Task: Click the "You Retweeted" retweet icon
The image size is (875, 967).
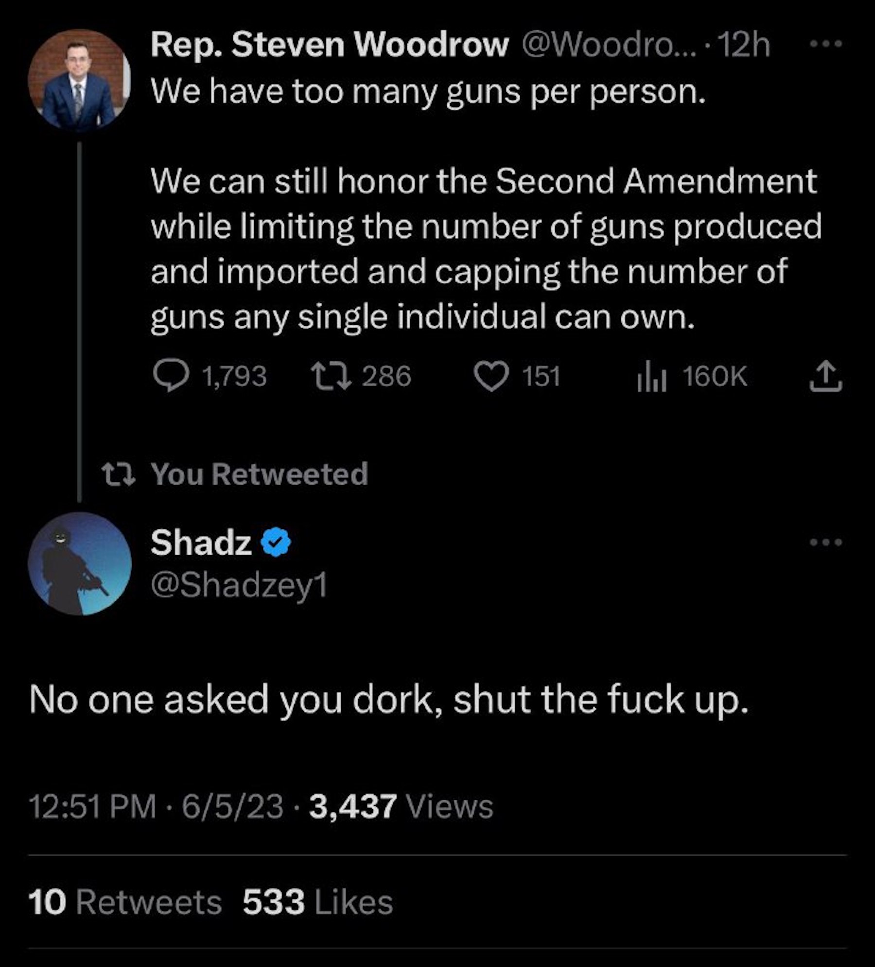Action: 118,474
